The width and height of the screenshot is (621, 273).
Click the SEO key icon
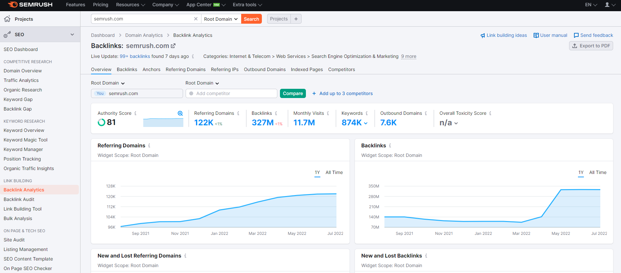coord(7,35)
